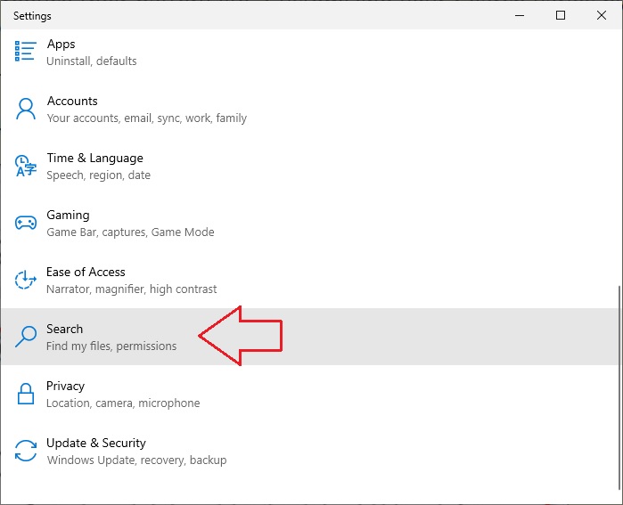Click the Accounts person icon
Screen dimensions: 623x505
point(27,109)
